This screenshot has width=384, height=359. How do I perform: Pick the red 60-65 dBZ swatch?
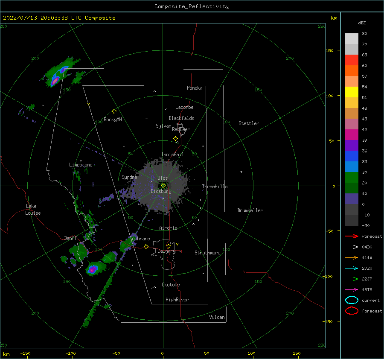tap(352, 60)
